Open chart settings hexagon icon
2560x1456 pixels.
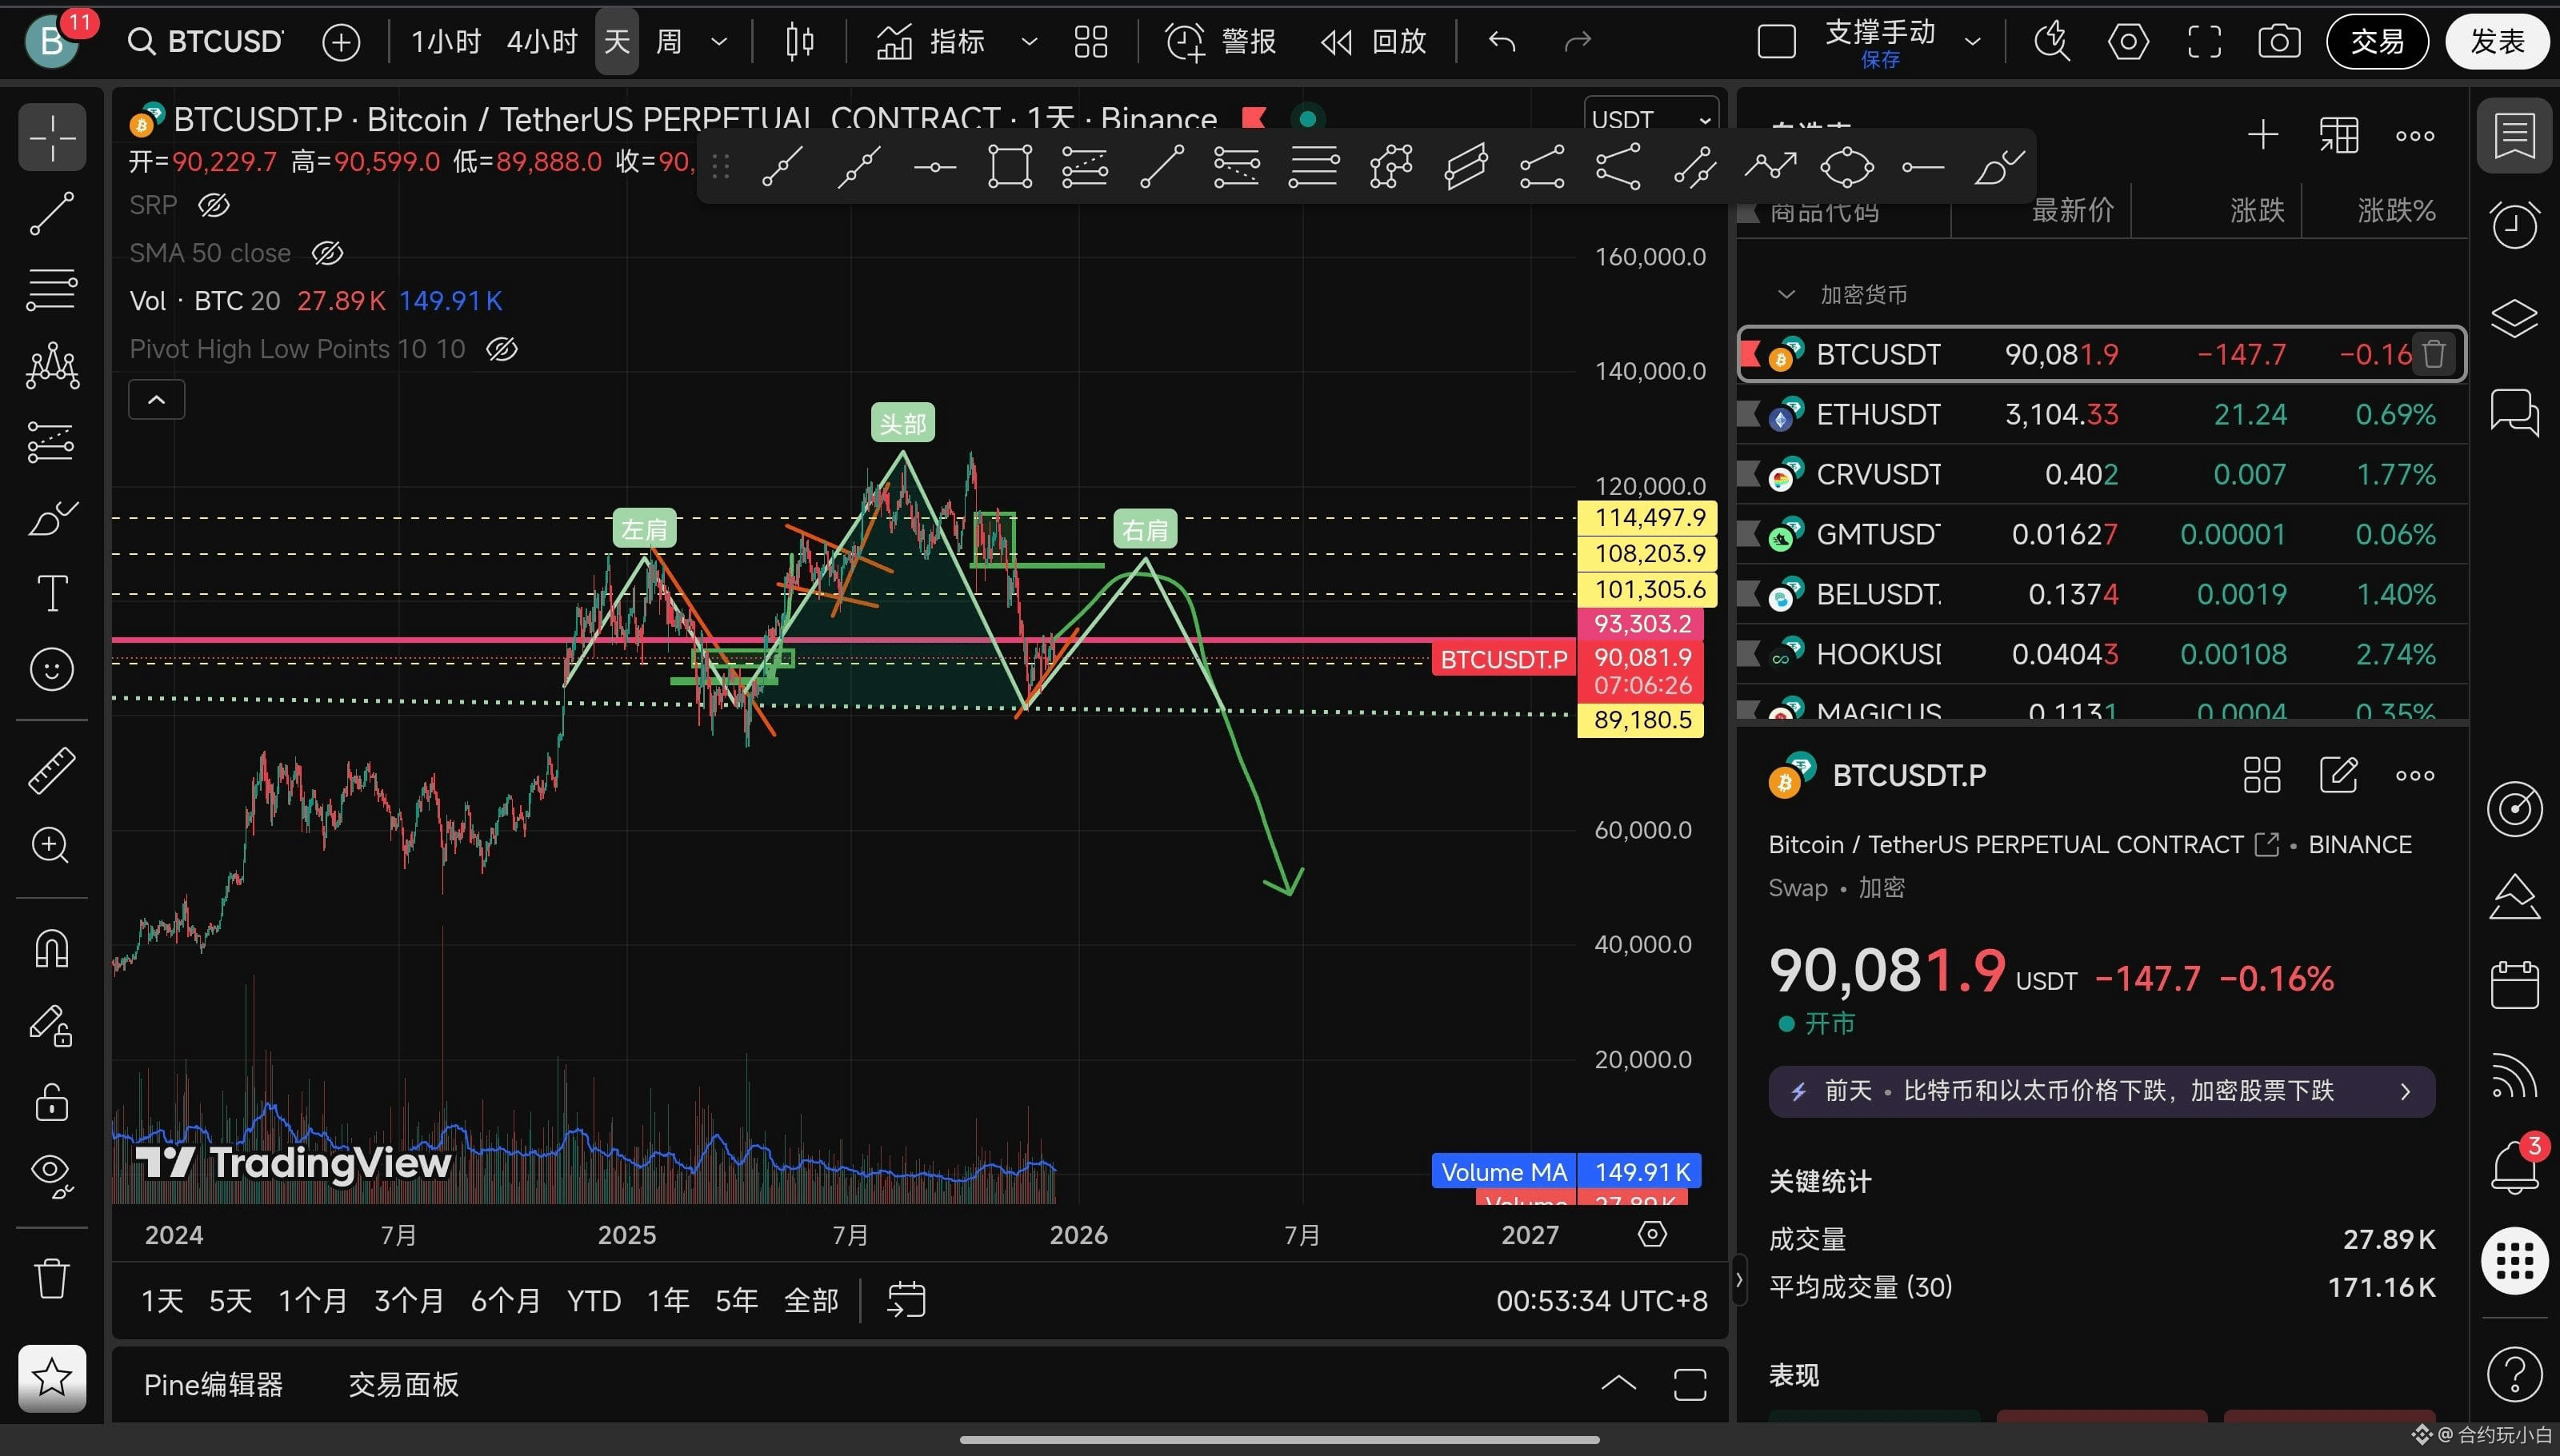(x=2128, y=42)
